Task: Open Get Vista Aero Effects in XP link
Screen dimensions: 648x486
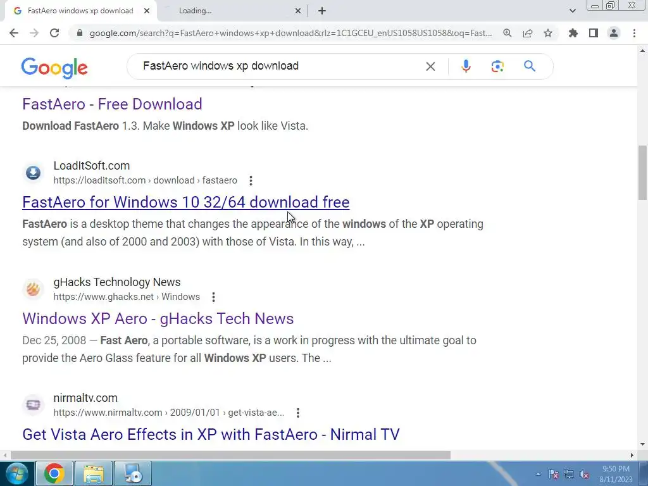Action: (211, 434)
